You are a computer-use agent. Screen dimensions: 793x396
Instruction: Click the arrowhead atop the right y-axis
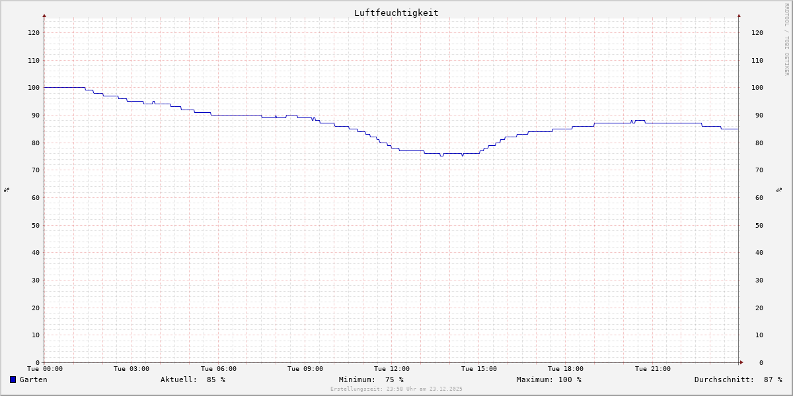click(739, 15)
